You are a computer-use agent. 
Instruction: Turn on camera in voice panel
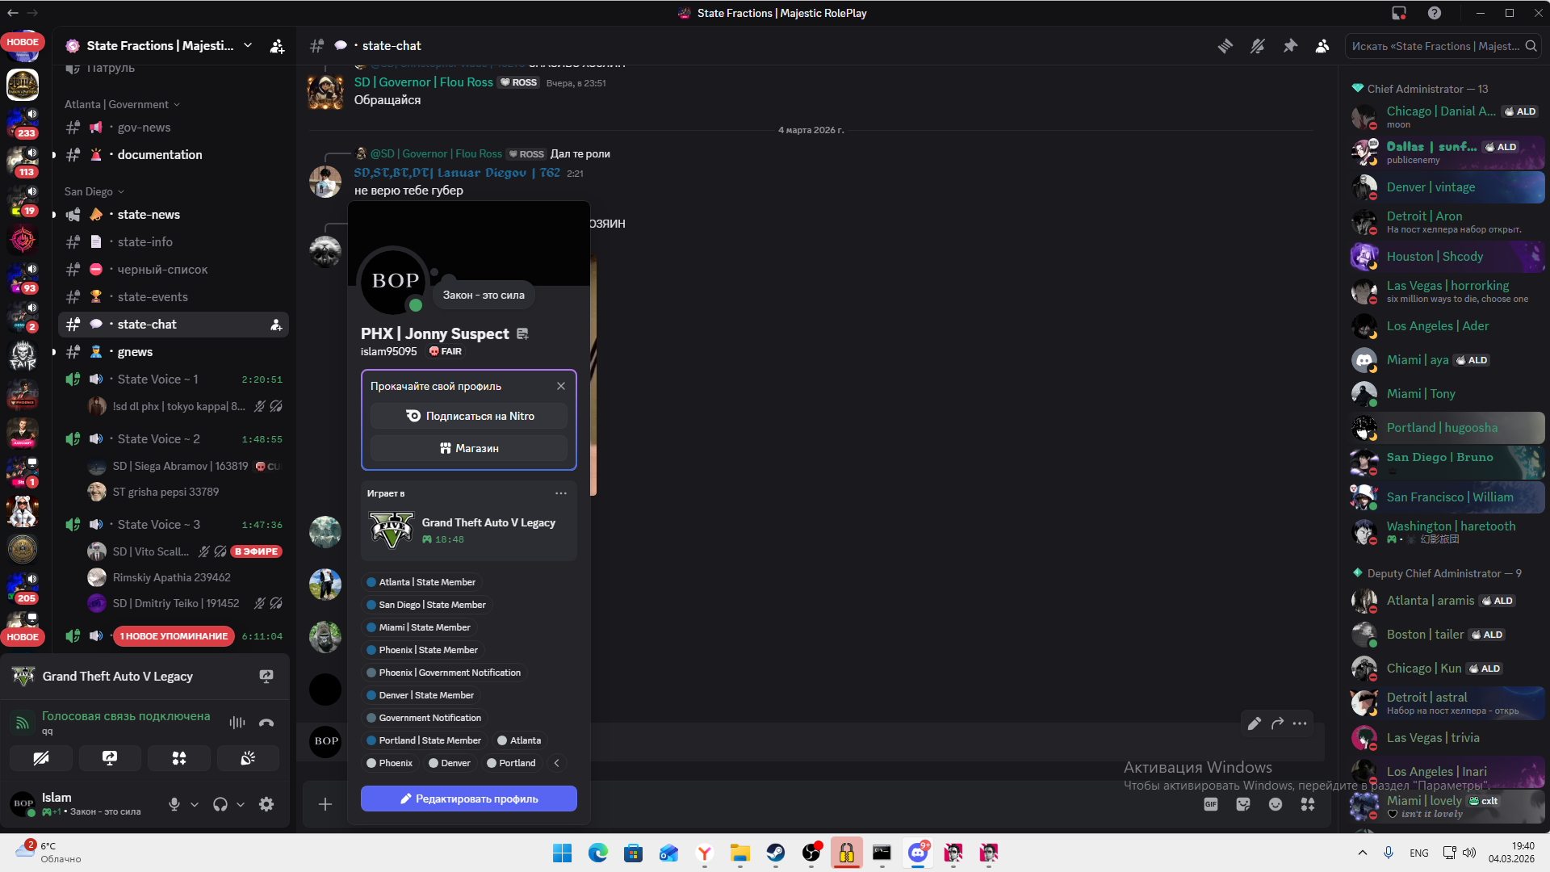(41, 758)
